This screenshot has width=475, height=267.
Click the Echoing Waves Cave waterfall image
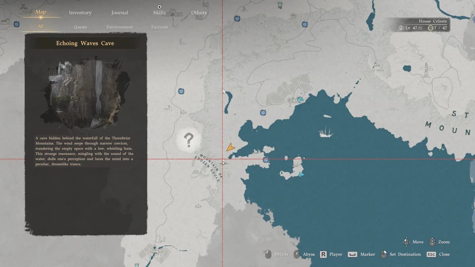tap(84, 94)
